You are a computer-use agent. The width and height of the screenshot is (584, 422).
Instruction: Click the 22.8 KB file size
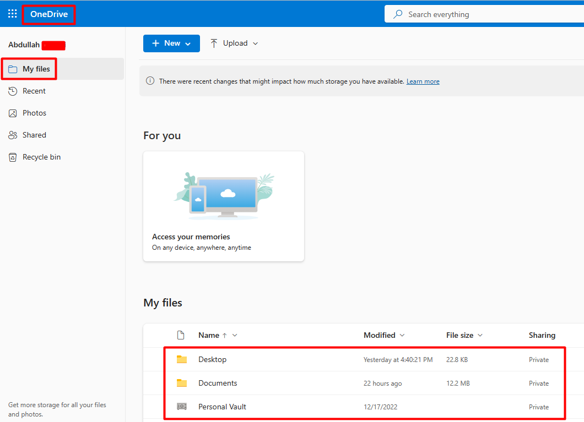point(457,359)
